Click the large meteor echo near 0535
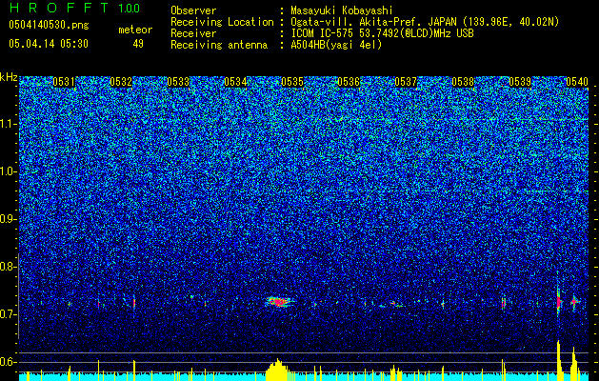This screenshot has height=381, width=599. [280, 302]
